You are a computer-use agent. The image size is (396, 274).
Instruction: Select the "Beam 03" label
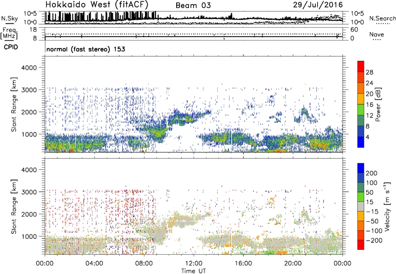pos(193,5)
